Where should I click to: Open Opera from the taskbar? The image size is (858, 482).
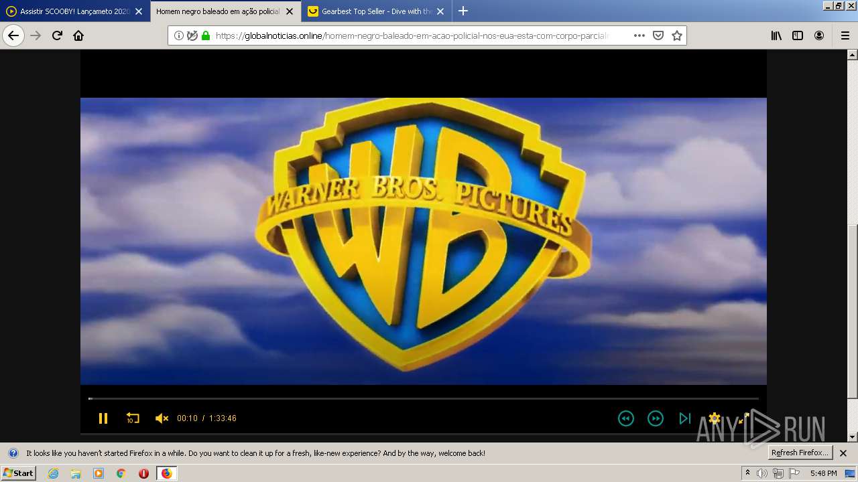[x=143, y=473]
